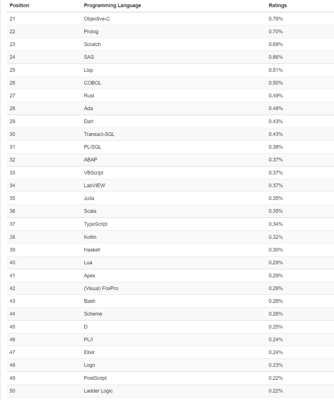Click the 0.76% rating for Objective-C
This screenshot has width=334, height=400.
click(275, 19)
